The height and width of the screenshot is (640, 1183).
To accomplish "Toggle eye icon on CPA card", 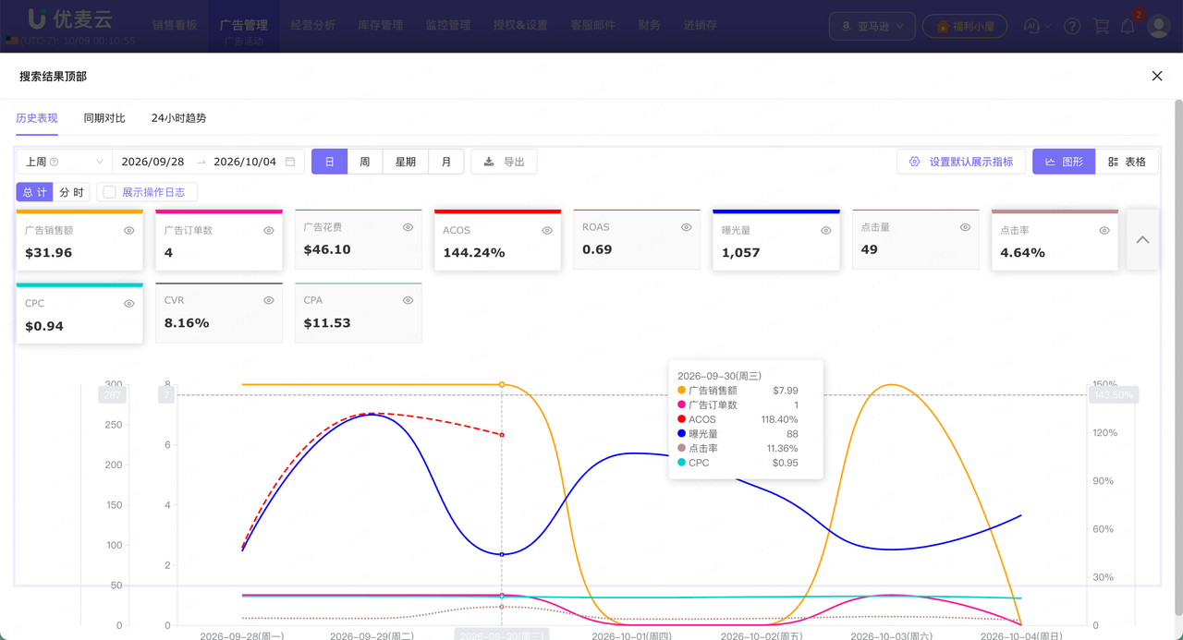I will click(408, 300).
